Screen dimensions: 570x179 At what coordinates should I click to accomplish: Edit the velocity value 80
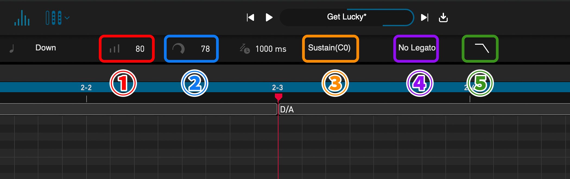140,49
